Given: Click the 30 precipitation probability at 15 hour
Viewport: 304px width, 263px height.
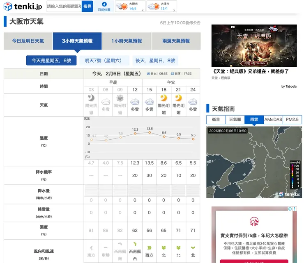Looking at the screenshot, I should point(149,175).
